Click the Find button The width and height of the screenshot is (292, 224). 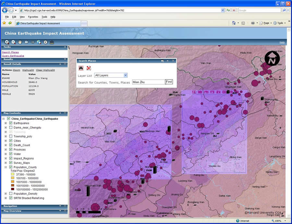pos(169,82)
